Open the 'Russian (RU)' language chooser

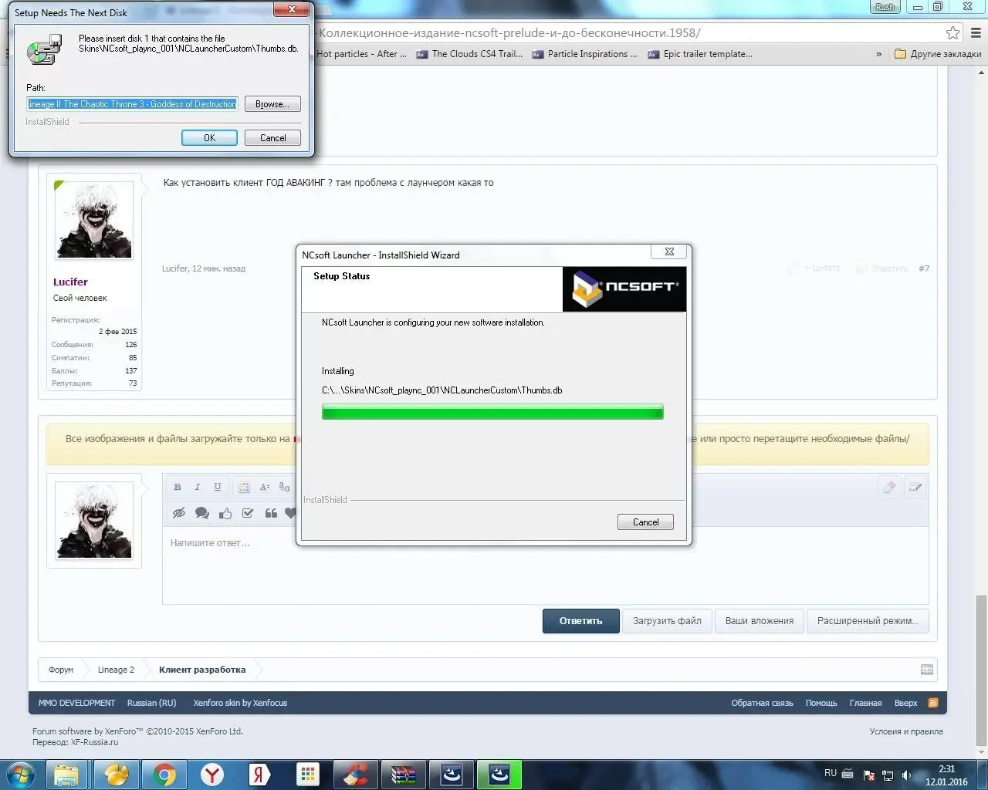151,703
